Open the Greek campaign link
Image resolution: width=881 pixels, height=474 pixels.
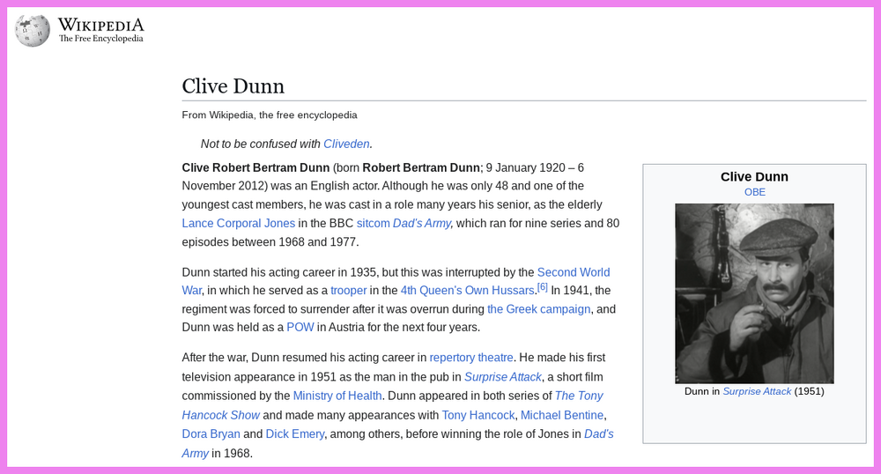click(539, 309)
